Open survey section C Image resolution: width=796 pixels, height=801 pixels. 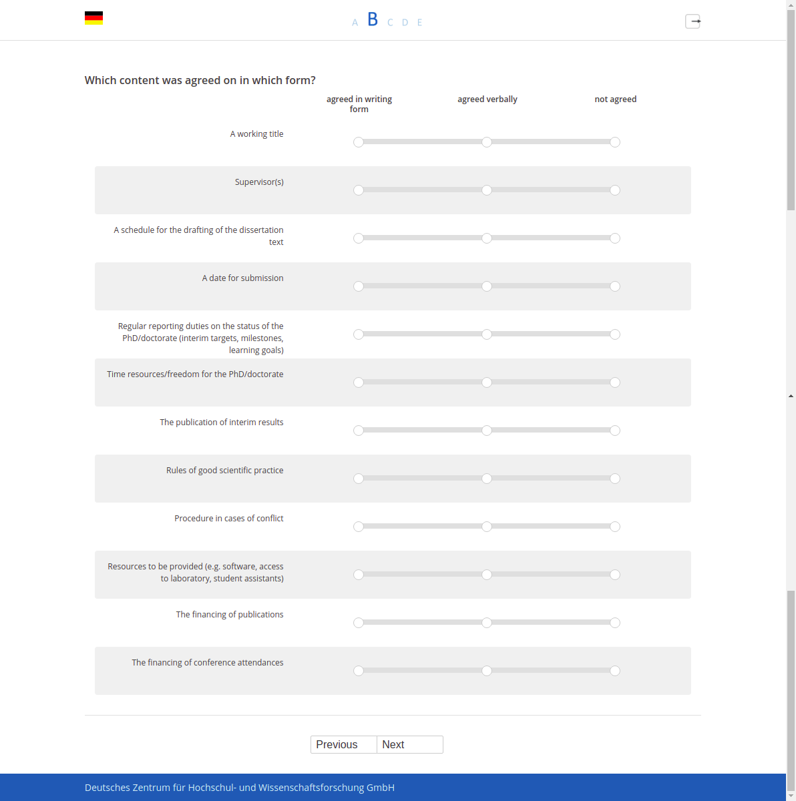tap(390, 23)
